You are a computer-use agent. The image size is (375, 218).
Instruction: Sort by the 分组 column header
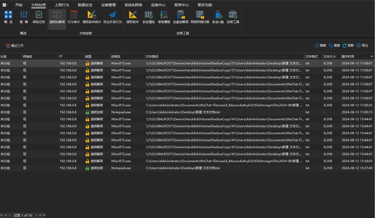(11, 56)
